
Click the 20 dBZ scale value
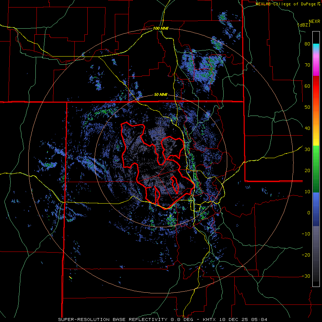click(x=307, y=171)
